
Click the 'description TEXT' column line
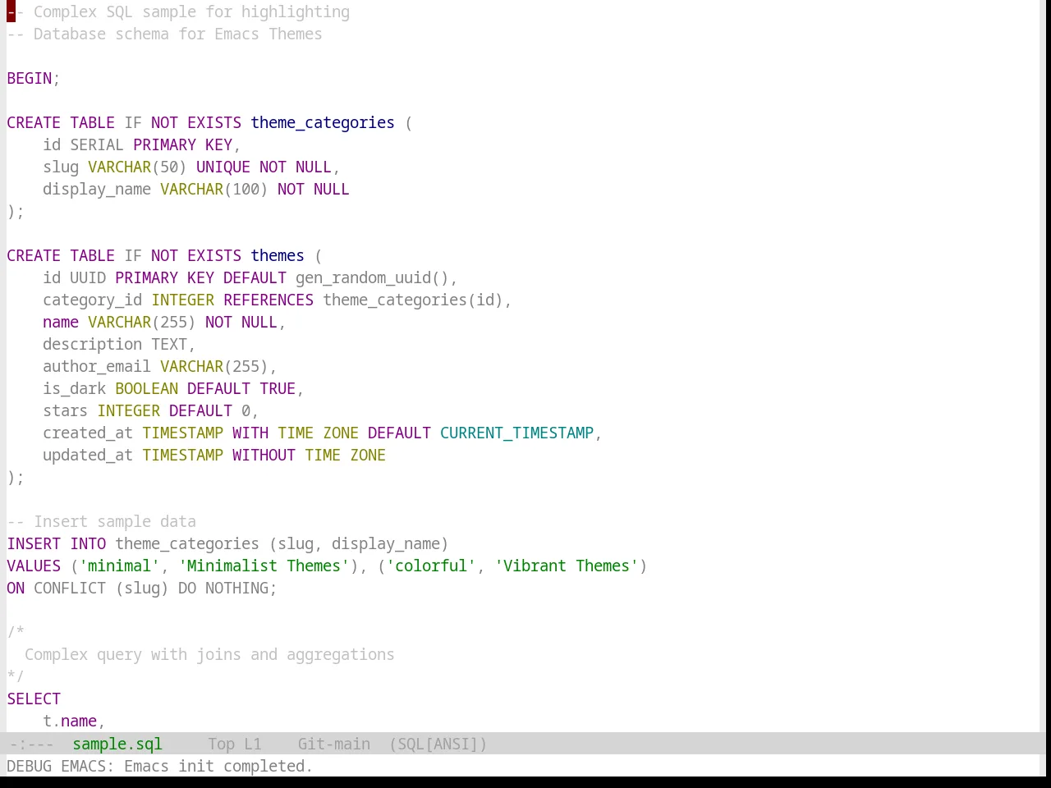(x=119, y=344)
